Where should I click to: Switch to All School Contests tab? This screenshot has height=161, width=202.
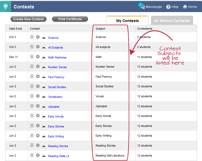(172, 20)
